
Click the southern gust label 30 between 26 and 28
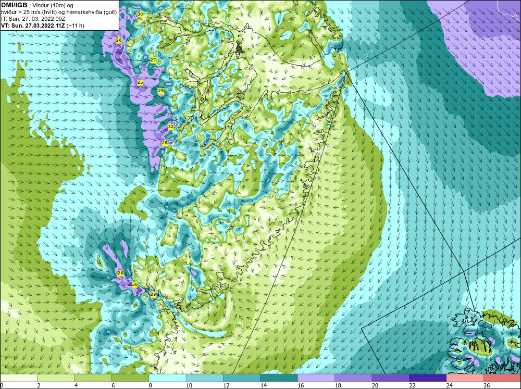pos(135,284)
